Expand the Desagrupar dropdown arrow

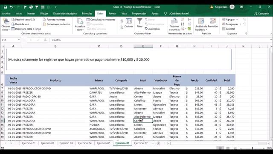click(241, 24)
